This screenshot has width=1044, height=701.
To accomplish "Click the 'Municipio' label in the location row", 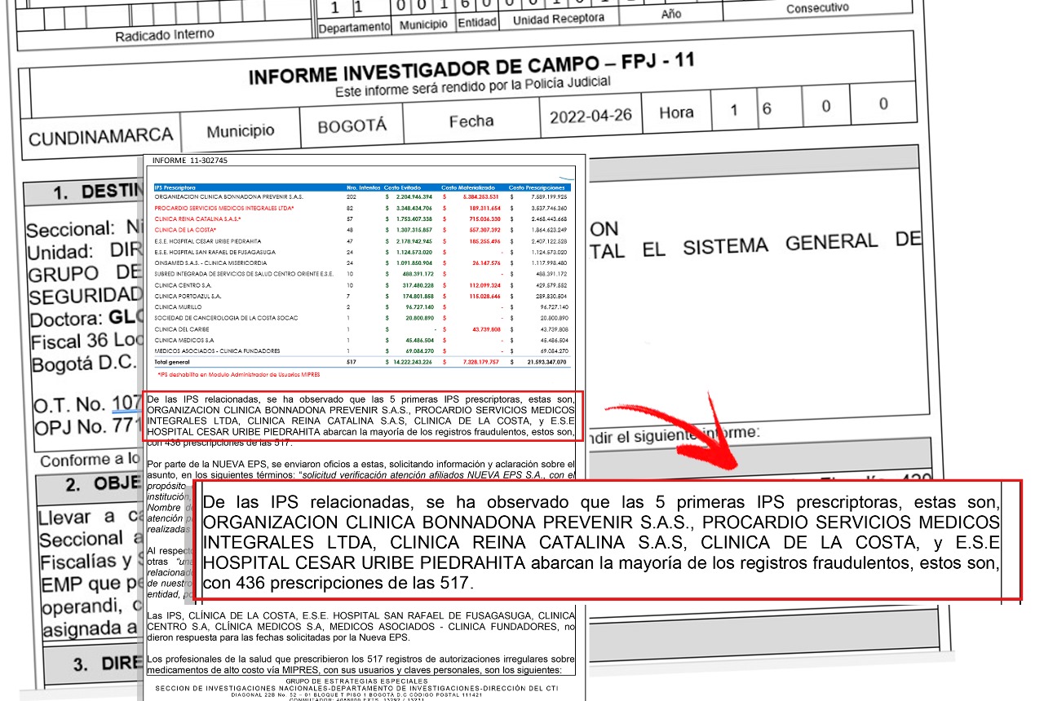I will coord(240,131).
